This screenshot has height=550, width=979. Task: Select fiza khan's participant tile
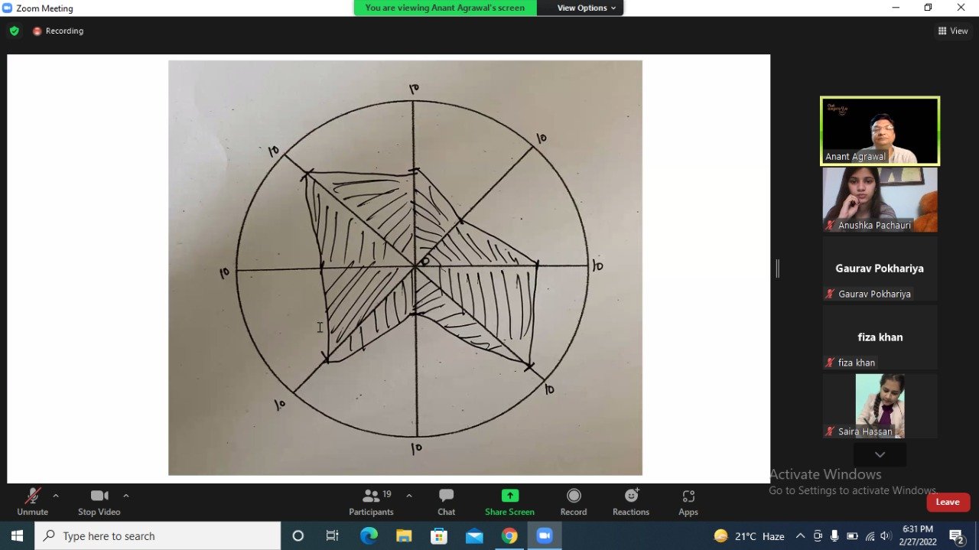pyautogui.click(x=880, y=337)
